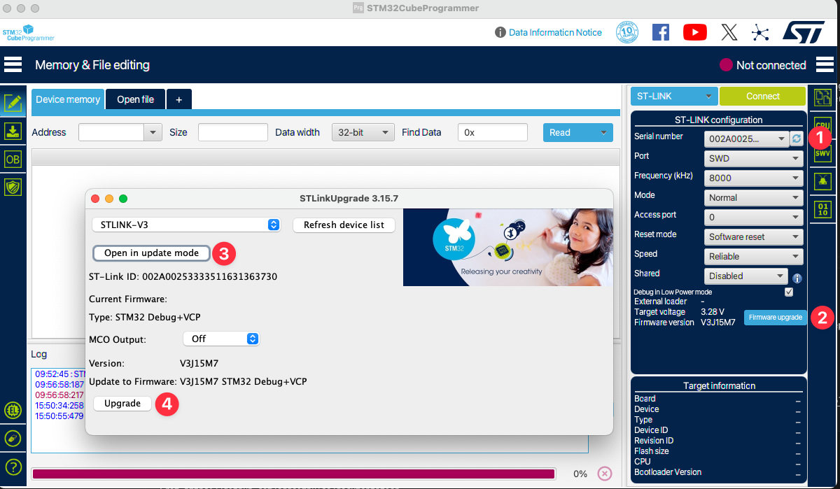Open the Reset mode dropdown

pyautogui.click(x=753, y=236)
